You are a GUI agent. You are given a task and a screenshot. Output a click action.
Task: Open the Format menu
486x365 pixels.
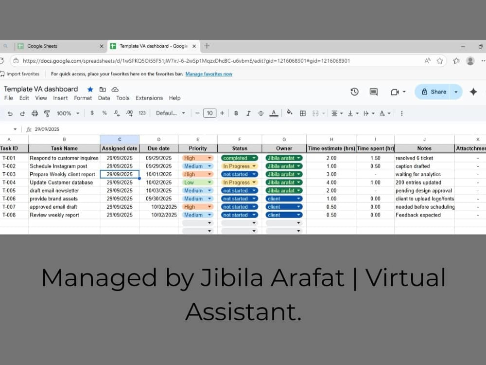tap(83, 98)
